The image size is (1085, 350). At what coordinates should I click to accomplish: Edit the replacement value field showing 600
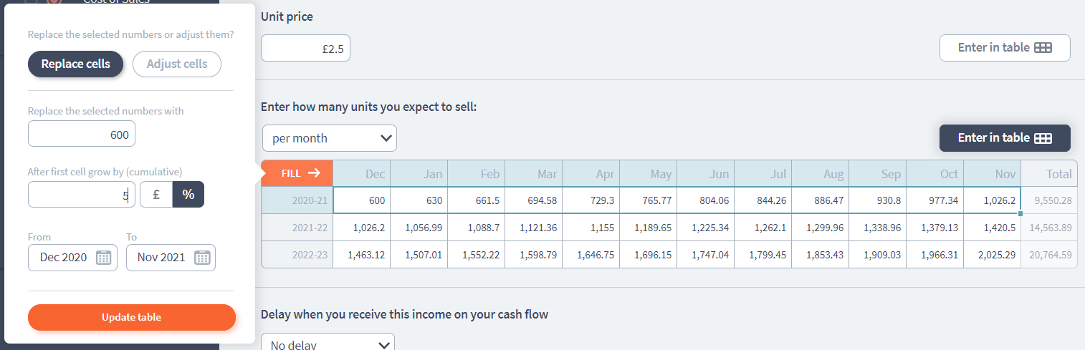(x=82, y=134)
